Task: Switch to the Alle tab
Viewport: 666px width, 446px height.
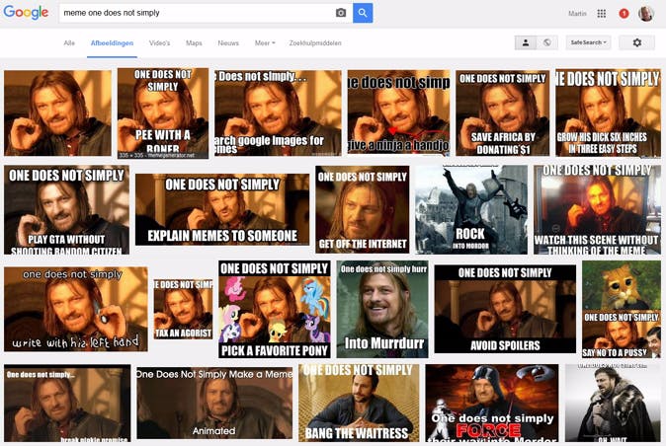Action: 69,42
